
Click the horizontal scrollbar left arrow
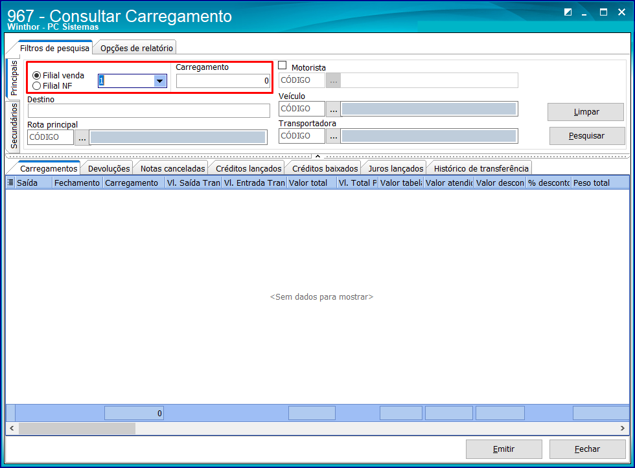(12, 429)
